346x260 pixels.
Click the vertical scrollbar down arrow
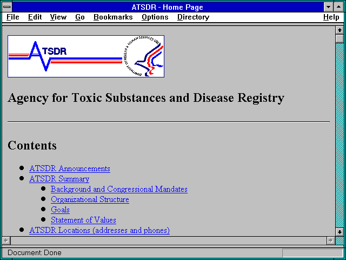[340, 232]
